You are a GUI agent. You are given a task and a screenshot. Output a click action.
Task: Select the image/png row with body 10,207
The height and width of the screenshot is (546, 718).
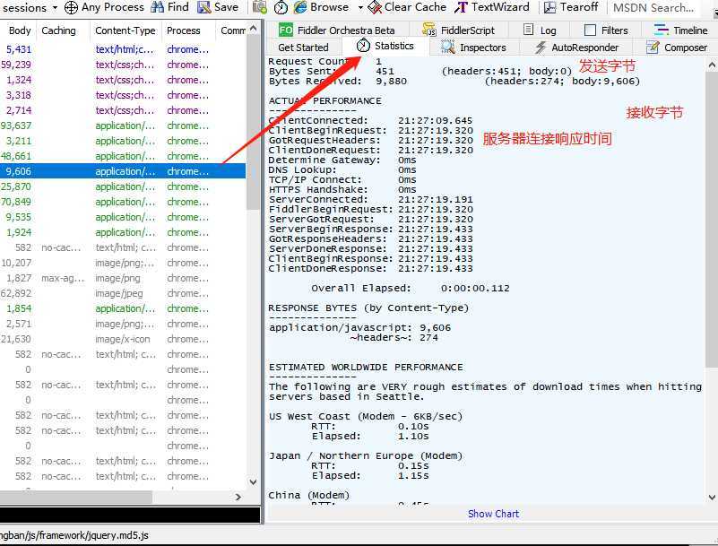click(x=123, y=263)
